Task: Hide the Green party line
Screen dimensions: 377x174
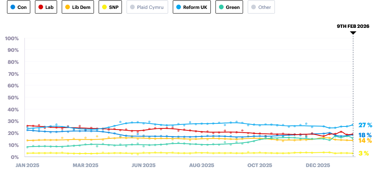Action: click(229, 7)
